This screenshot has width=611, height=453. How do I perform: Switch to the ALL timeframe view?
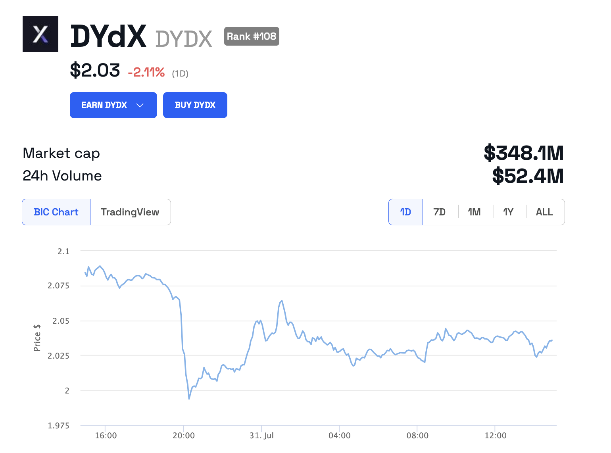click(x=544, y=212)
